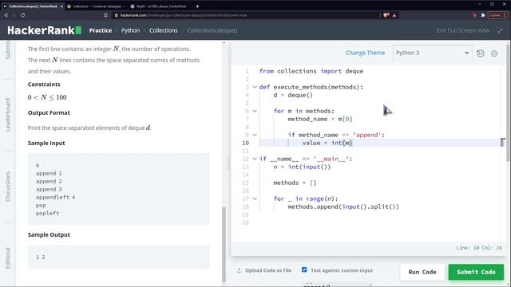Switch to the Replit deque tab
Image resolution: width=511 pixels, height=287 pixels.
pos(159,6)
